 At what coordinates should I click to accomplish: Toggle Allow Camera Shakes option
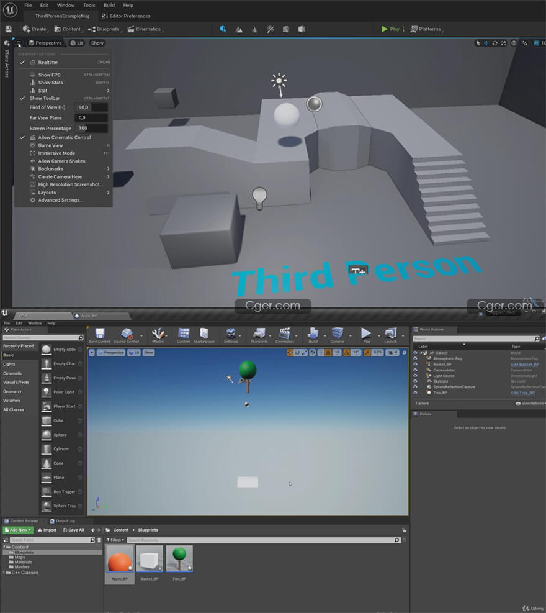coord(64,161)
